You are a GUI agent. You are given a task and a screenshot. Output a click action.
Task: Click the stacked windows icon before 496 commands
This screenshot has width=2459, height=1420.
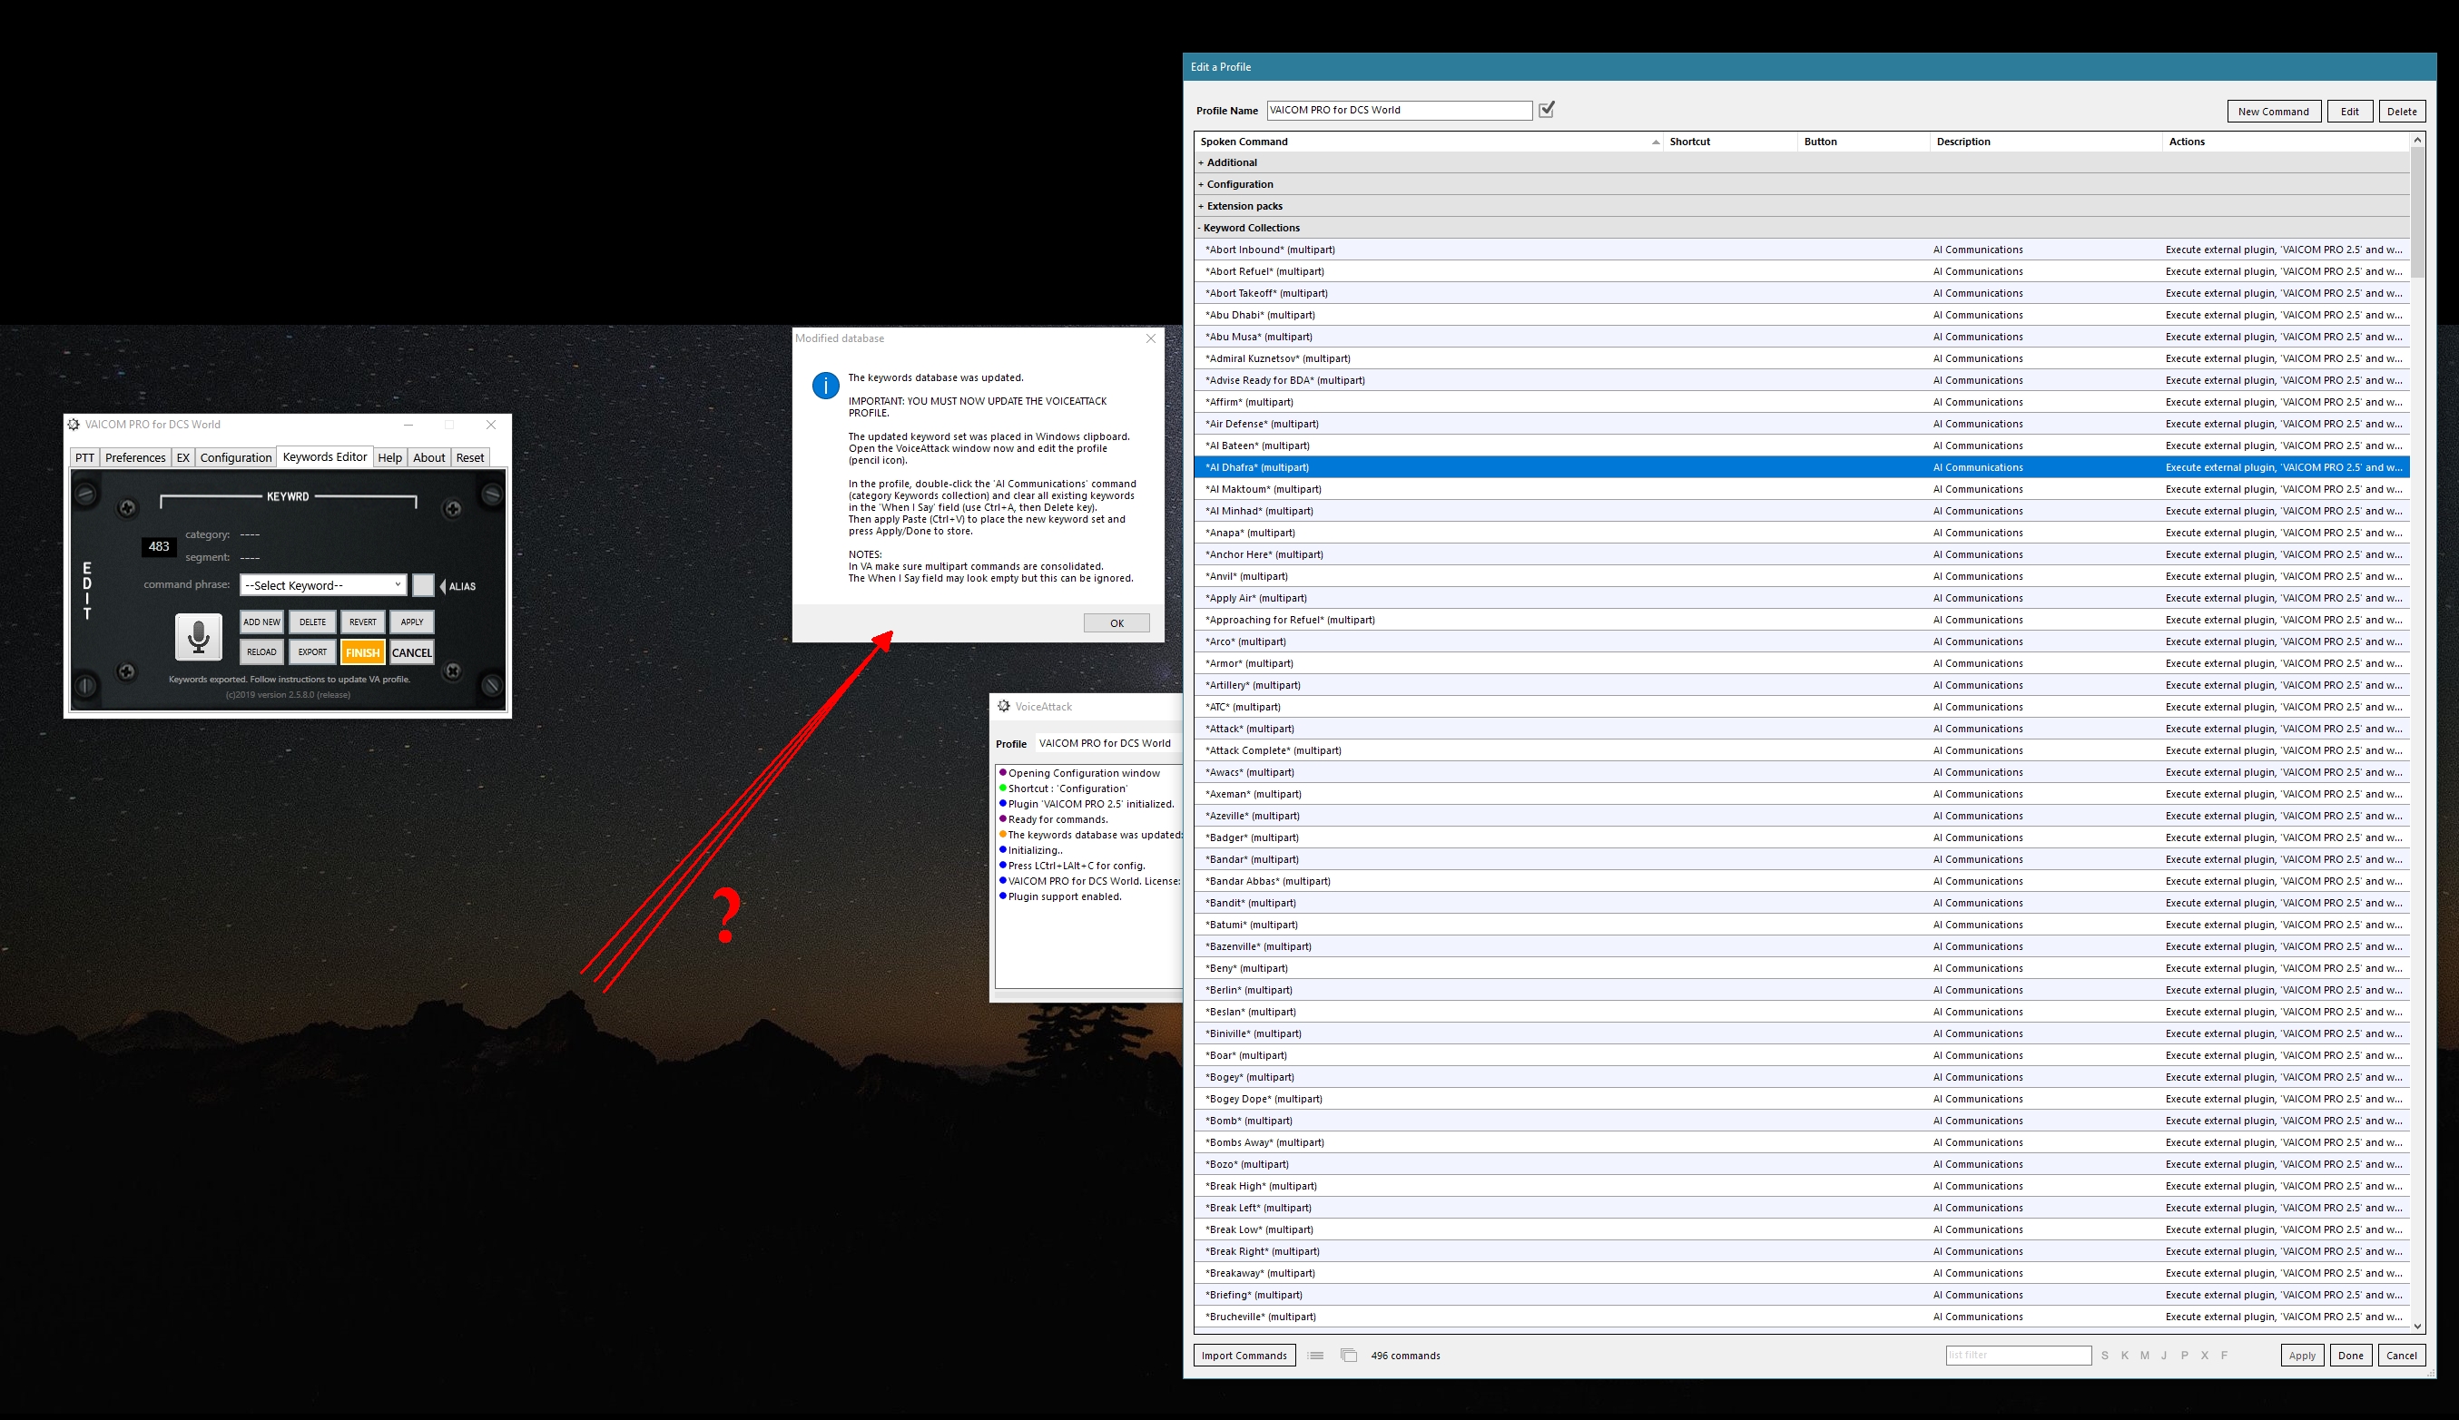click(x=1348, y=1355)
